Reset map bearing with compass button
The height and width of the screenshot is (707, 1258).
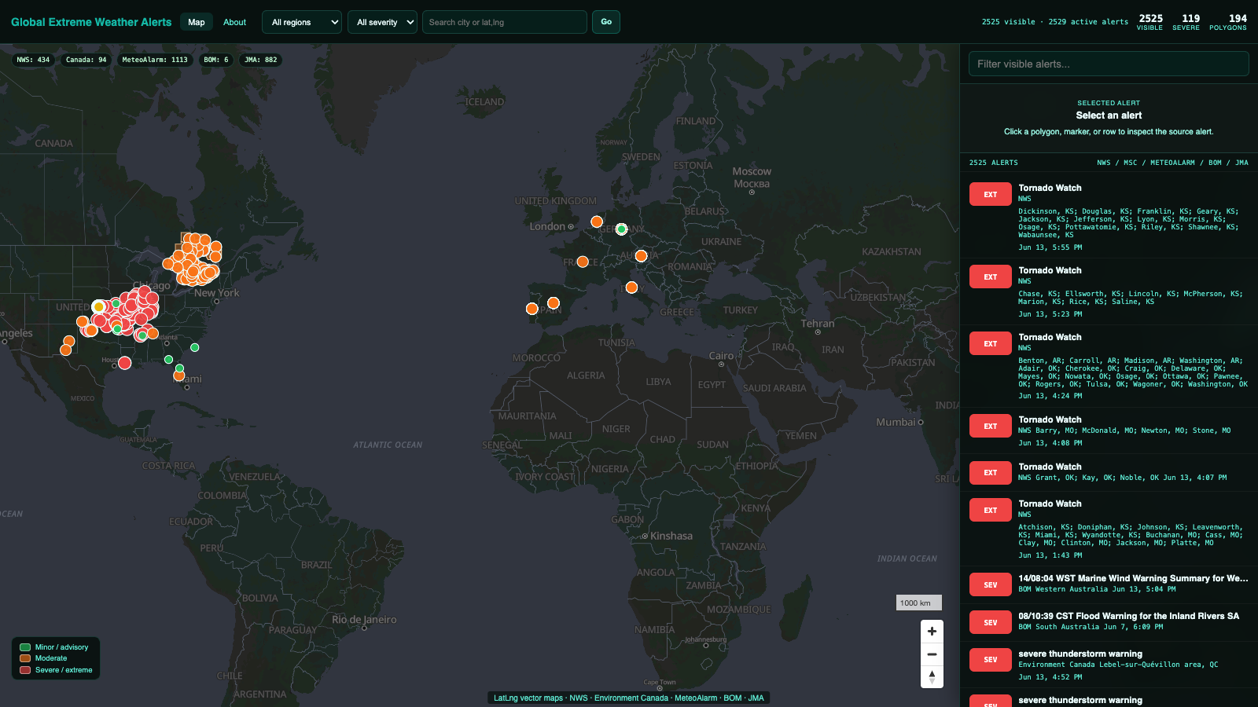(x=932, y=676)
